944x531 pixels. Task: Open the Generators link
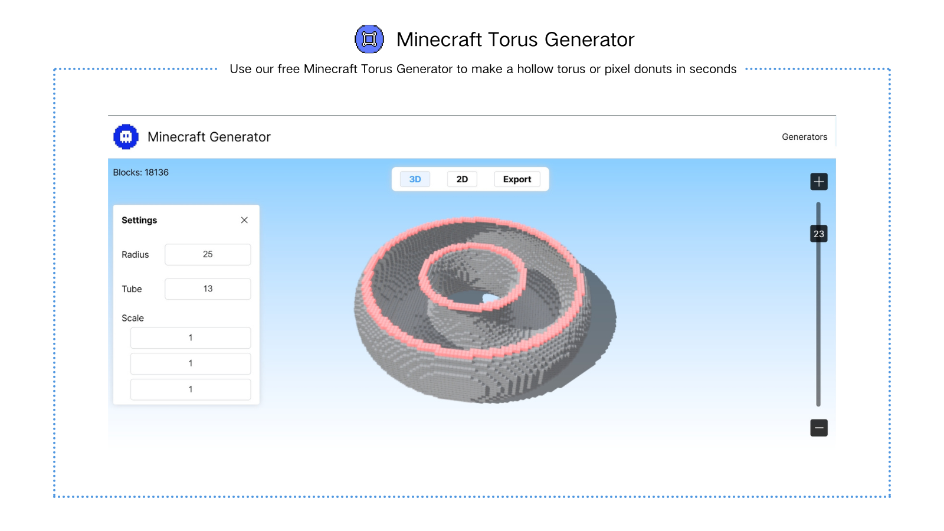[x=805, y=137]
